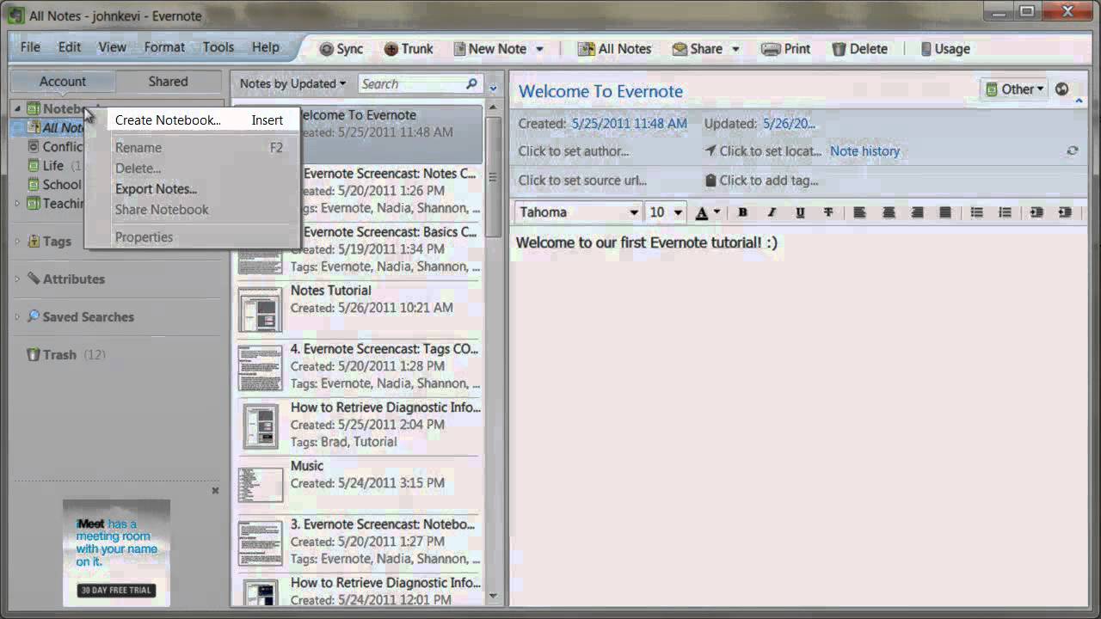Open the New Note dropdown arrow
The width and height of the screenshot is (1101, 619).
540,49
